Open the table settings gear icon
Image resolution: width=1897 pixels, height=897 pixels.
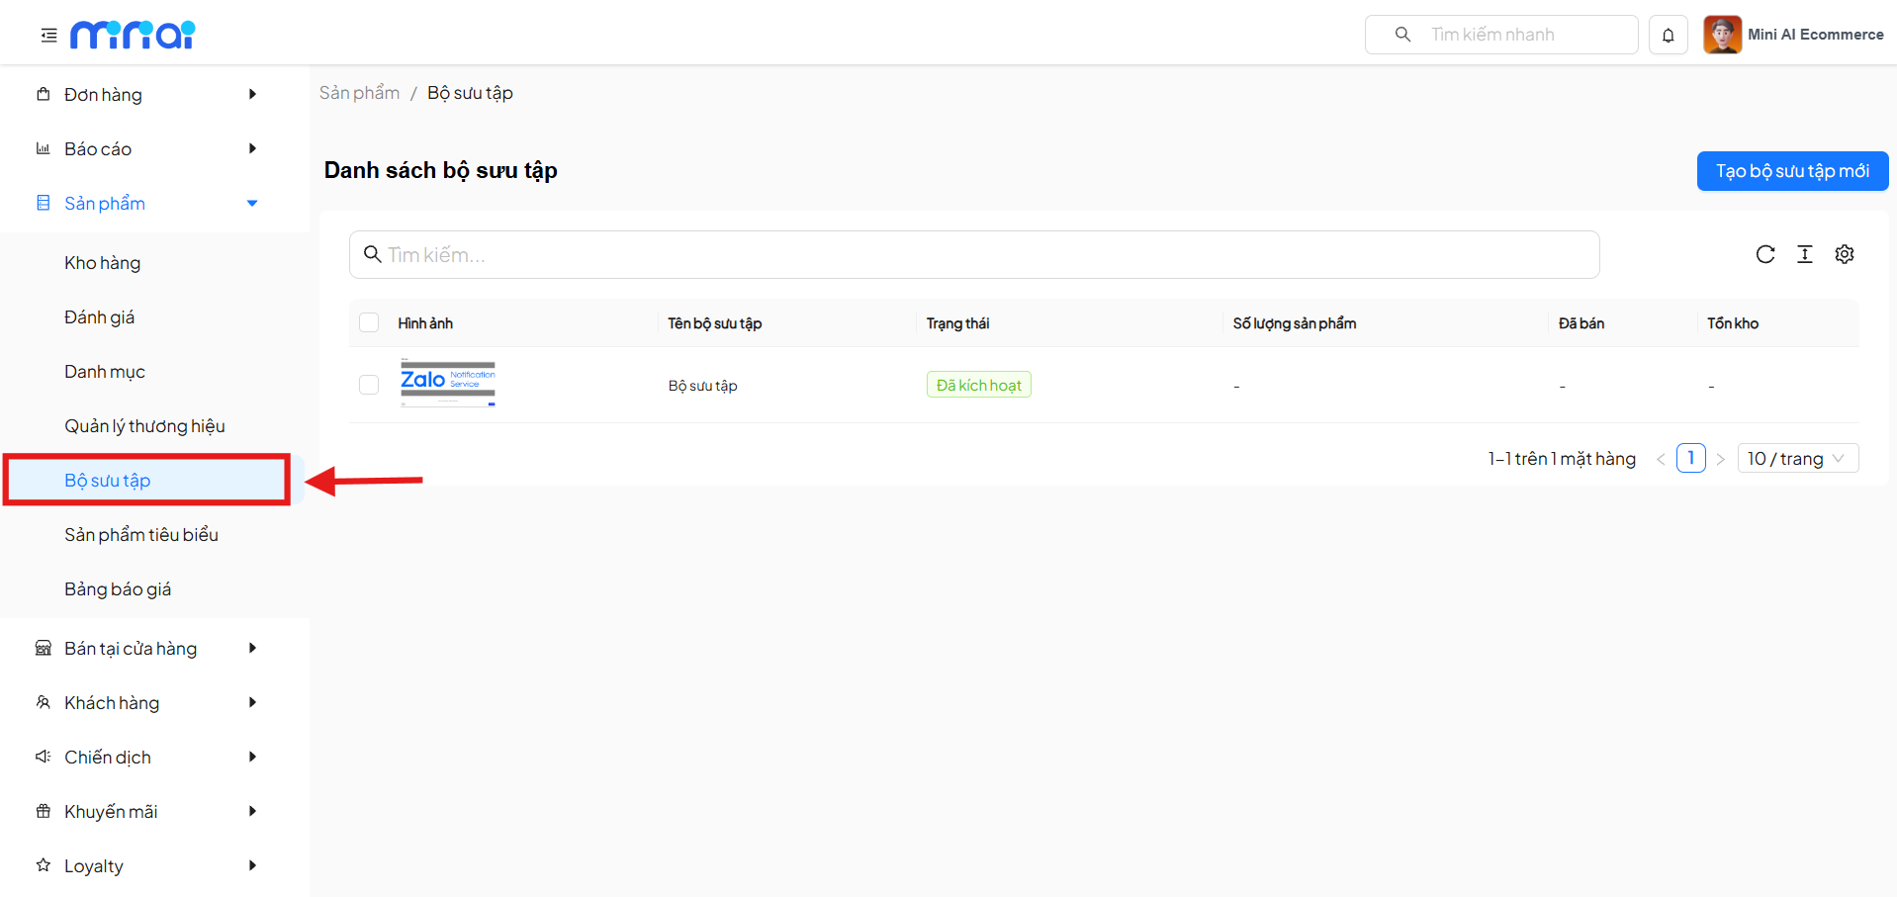(1844, 254)
